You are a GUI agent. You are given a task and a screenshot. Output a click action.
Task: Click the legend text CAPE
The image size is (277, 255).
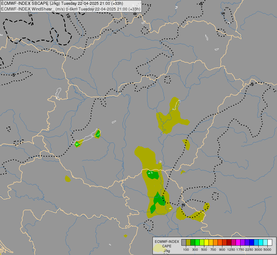point(167,246)
